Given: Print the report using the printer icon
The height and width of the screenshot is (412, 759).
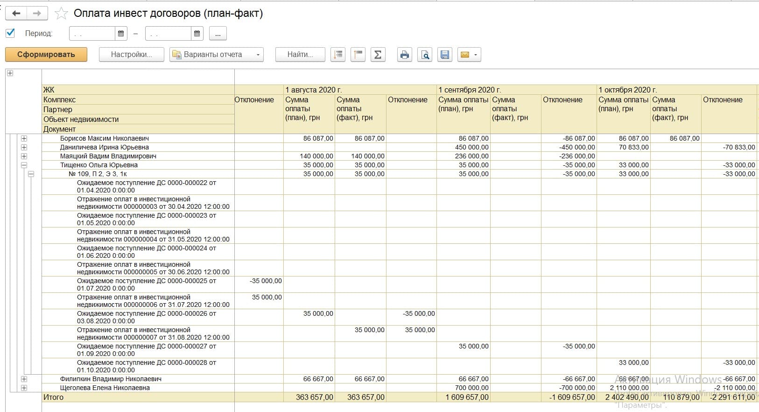Looking at the screenshot, I should coord(404,55).
